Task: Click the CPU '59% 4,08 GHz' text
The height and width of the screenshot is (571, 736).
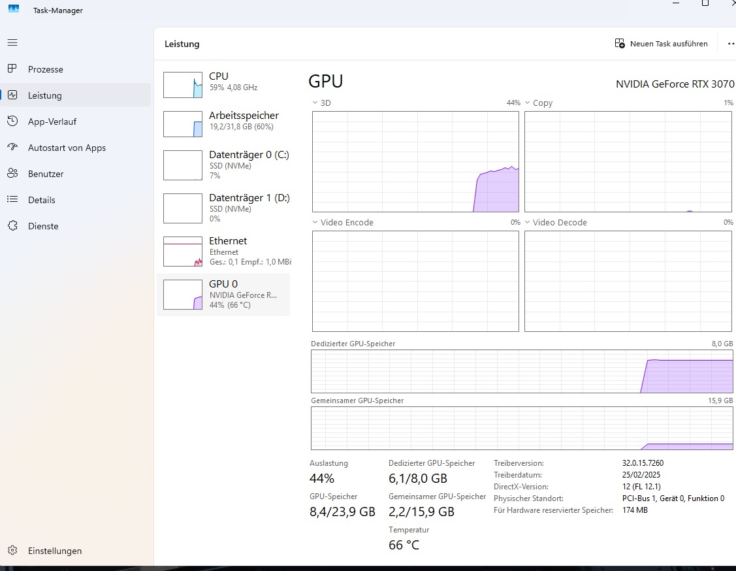Action: (233, 88)
